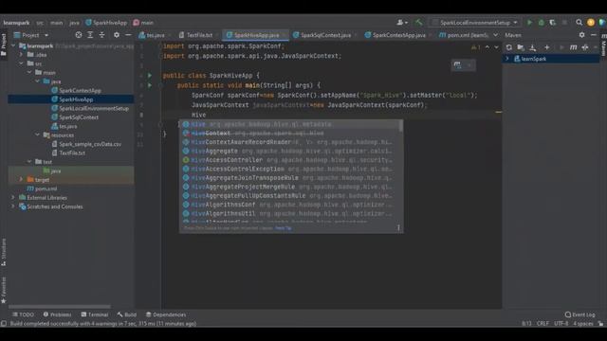Click run gutter arrow beside main method

150,85
